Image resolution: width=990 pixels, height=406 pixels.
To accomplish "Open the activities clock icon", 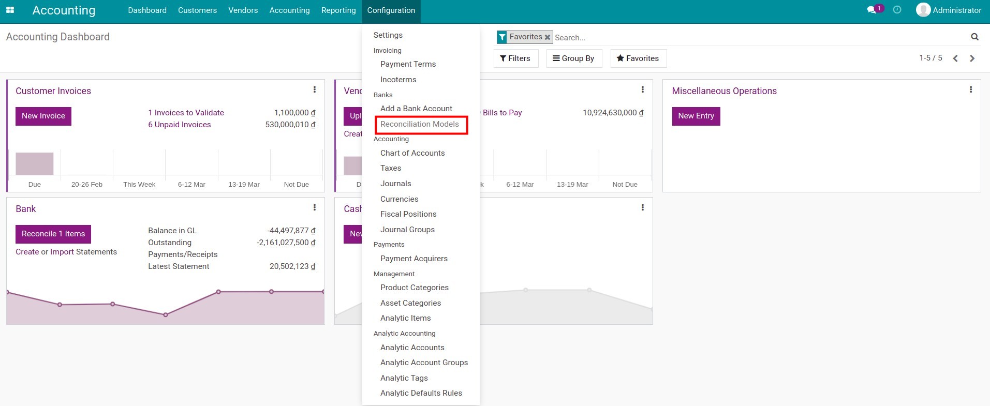I will click(x=897, y=10).
